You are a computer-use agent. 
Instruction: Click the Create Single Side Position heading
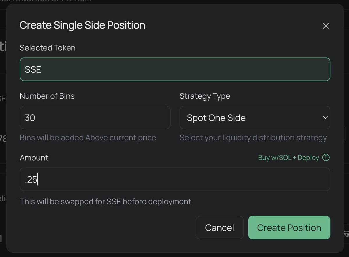[x=82, y=25]
